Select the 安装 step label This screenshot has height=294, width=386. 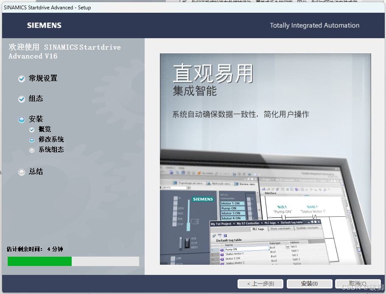[x=36, y=119]
